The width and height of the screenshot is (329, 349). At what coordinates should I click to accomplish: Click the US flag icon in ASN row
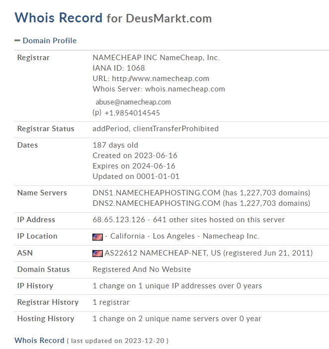[97, 254]
